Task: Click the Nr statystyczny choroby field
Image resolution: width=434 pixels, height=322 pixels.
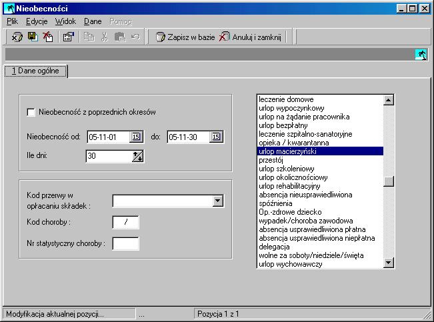Action: point(125,243)
